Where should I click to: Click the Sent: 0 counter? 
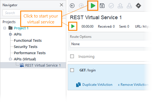coord(124,27)
